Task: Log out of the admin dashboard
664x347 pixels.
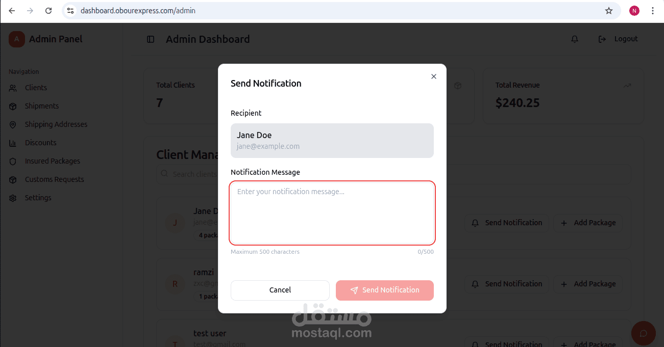Action: tap(618, 39)
